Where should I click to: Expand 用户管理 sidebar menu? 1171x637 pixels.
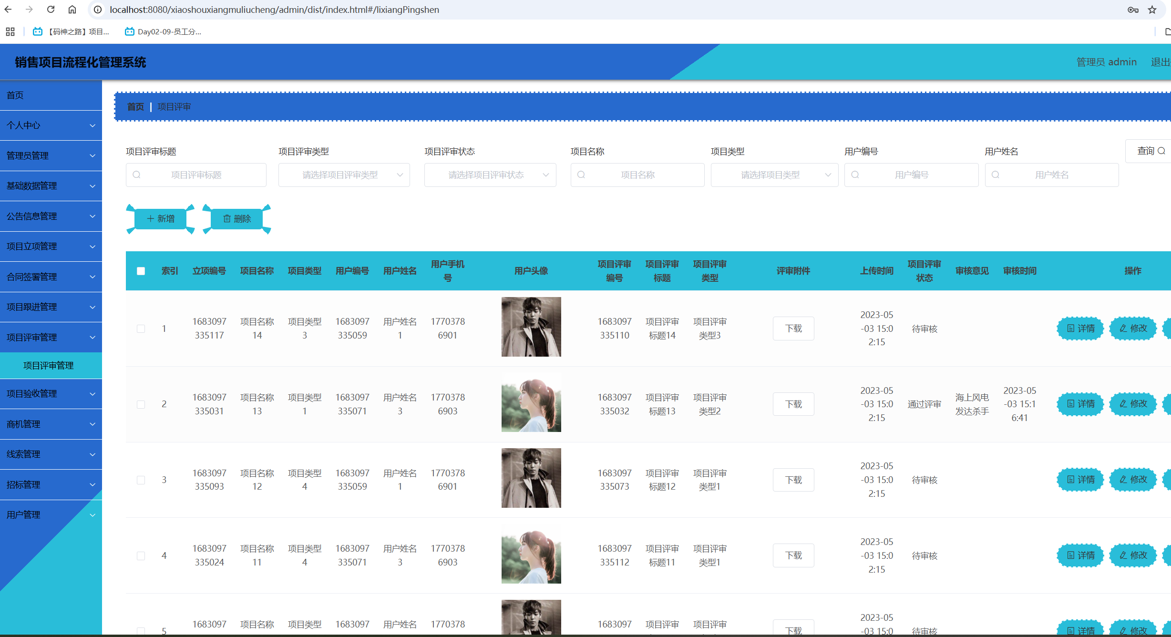click(51, 515)
